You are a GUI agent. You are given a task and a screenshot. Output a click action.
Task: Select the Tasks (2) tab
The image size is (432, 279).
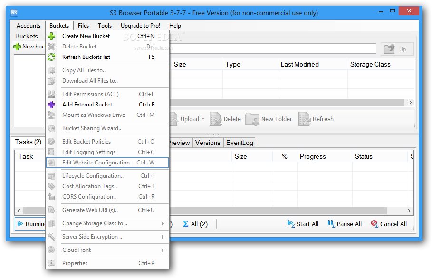[28, 142]
